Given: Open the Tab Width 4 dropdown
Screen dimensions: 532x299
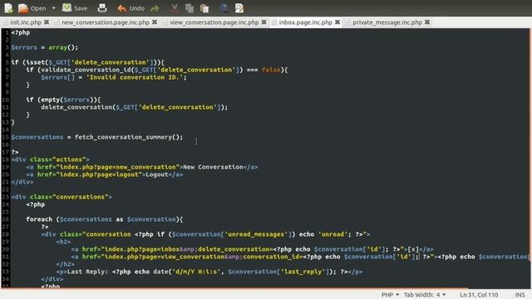Looking at the screenshot, I should point(425,295).
